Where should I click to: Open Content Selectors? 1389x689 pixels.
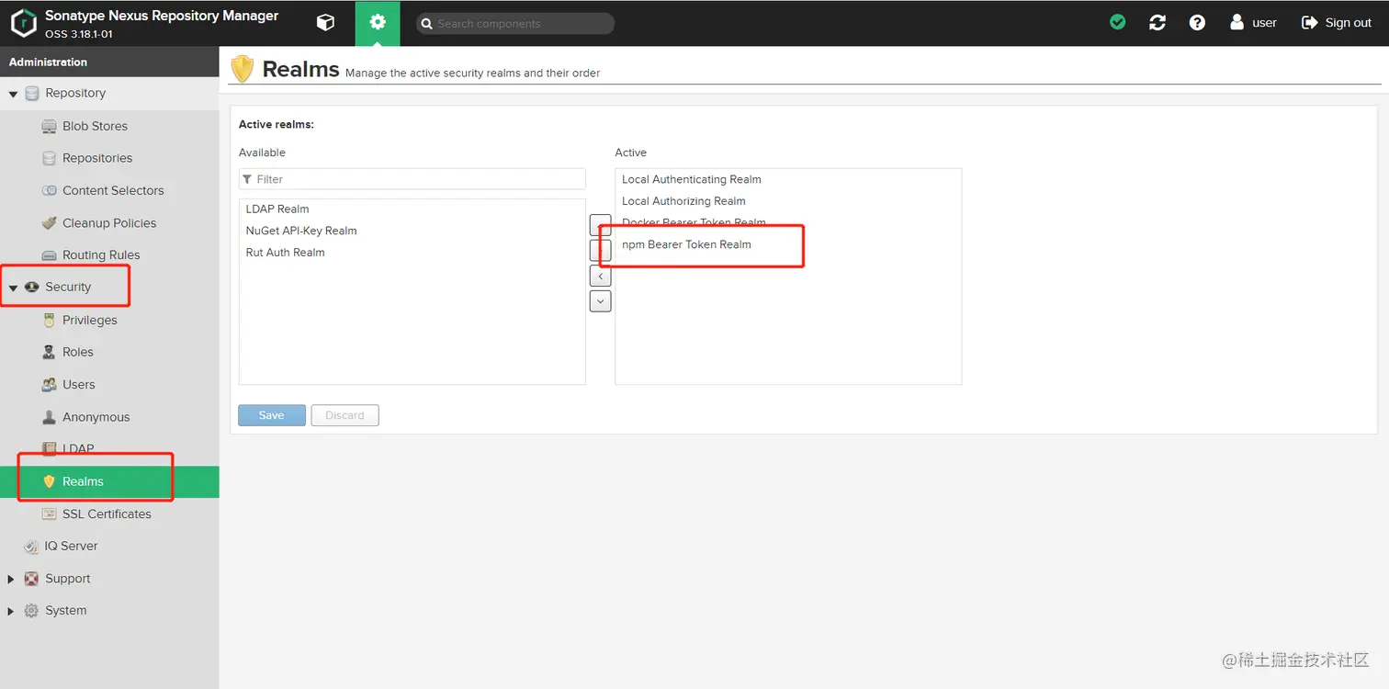(x=113, y=190)
